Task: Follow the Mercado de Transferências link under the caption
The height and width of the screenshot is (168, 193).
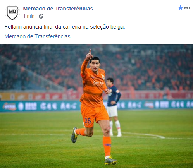Action: (x=37, y=36)
